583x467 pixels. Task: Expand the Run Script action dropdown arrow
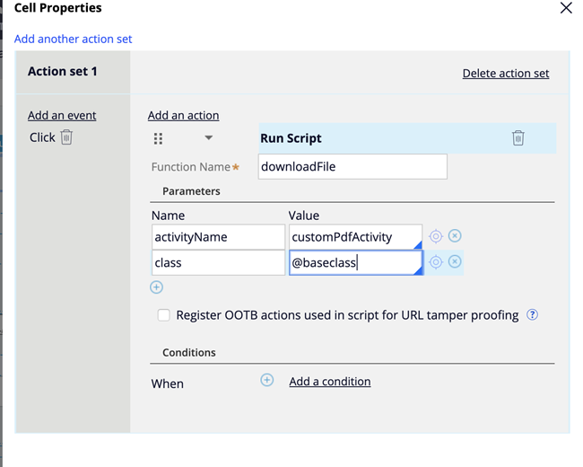coord(208,138)
